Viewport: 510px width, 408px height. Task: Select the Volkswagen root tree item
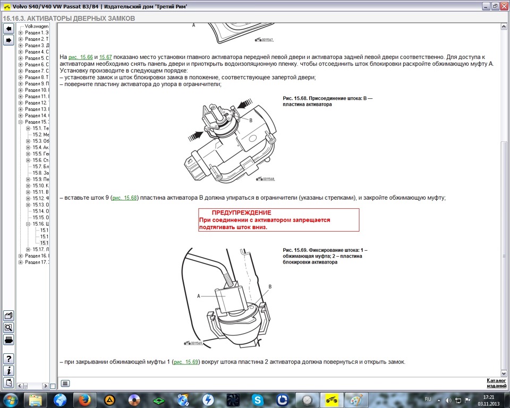click(x=37, y=27)
